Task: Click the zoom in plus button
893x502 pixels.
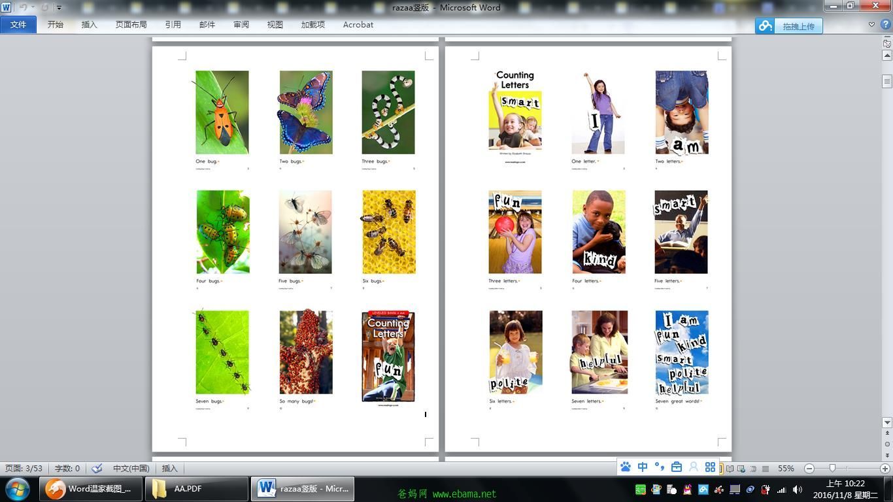Action: [x=885, y=469]
